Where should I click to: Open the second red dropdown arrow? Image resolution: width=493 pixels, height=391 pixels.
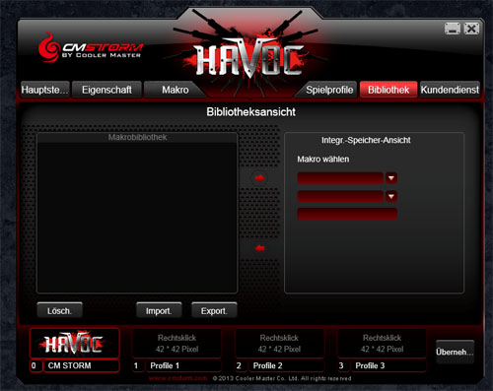pos(391,196)
